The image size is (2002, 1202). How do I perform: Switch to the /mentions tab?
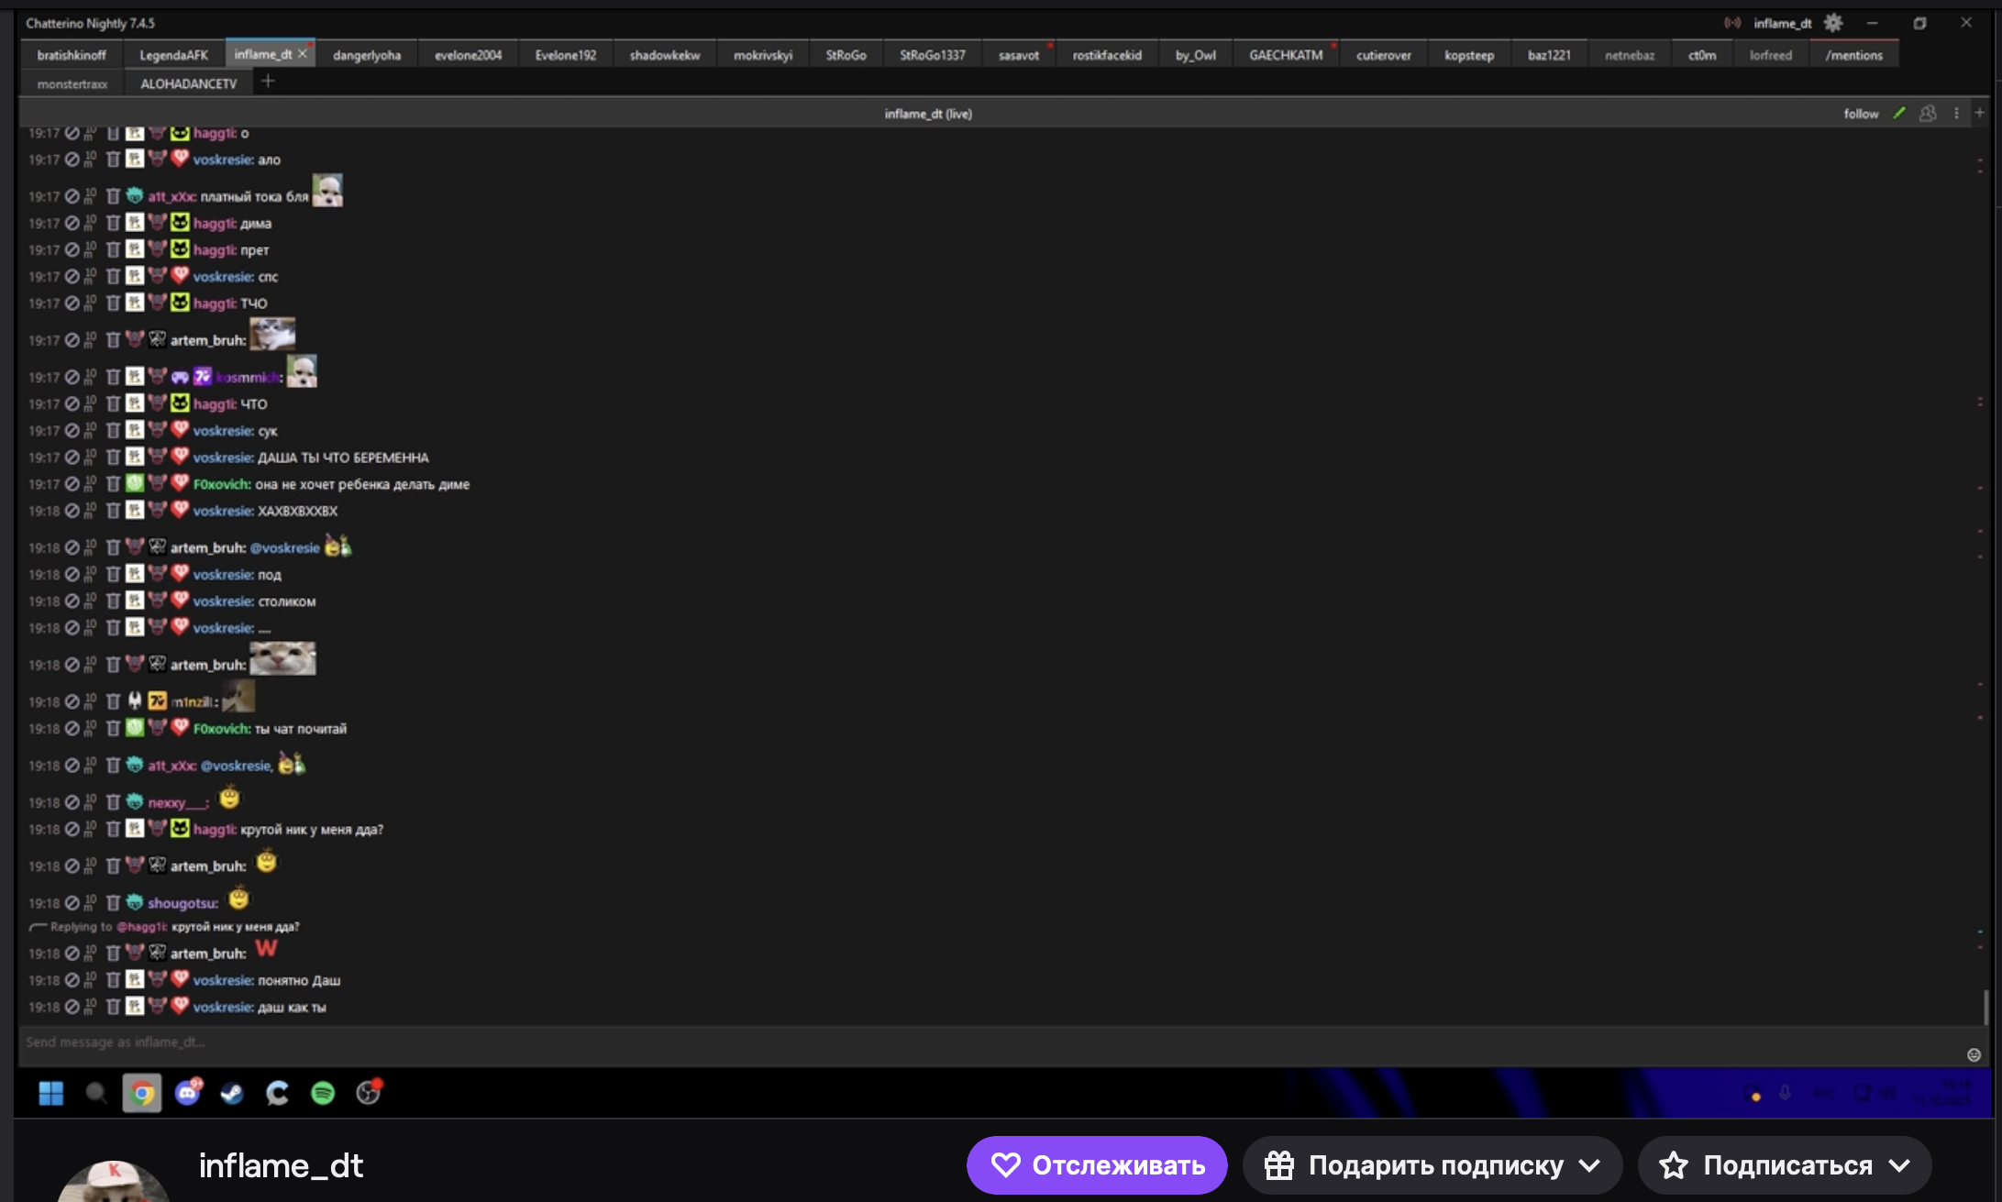[x=1853, y=55]
